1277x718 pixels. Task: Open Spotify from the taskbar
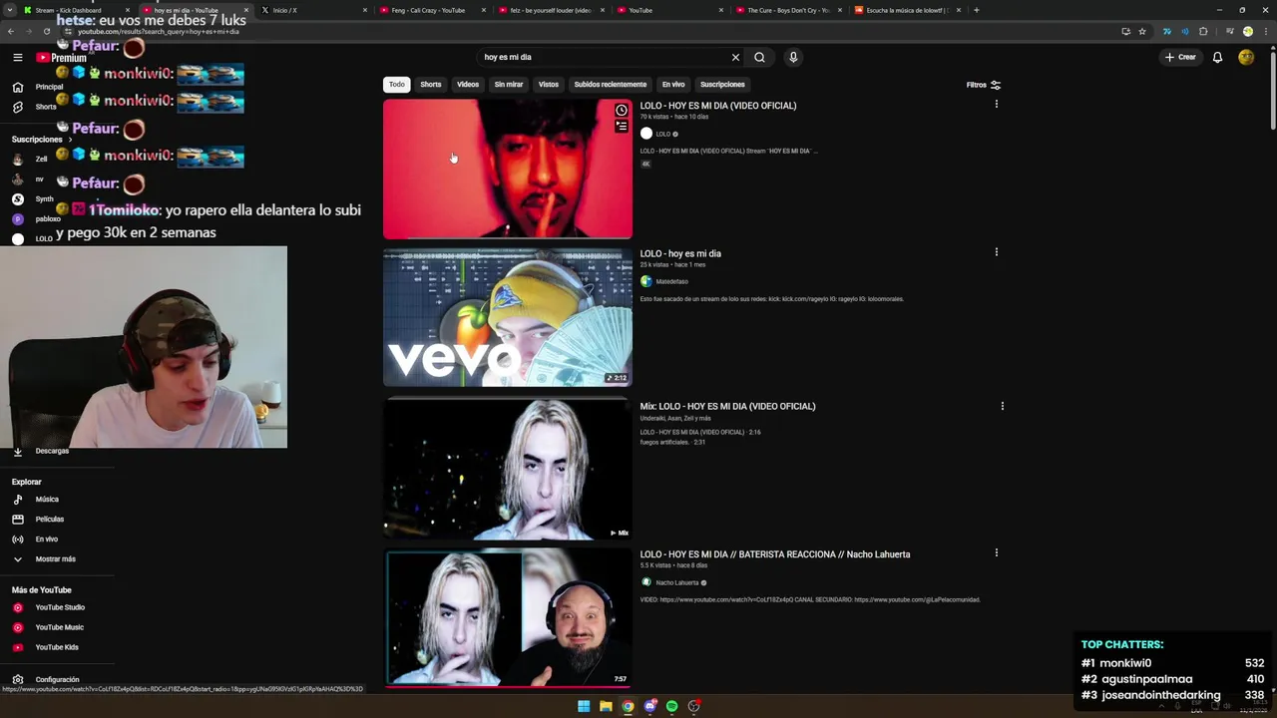coord(671,706)
